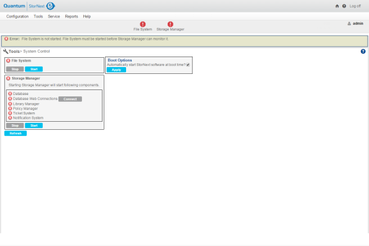The height and width of the screenshot is (246, 369).
Task: Refresh the System Control page
Action: point(16,134)
